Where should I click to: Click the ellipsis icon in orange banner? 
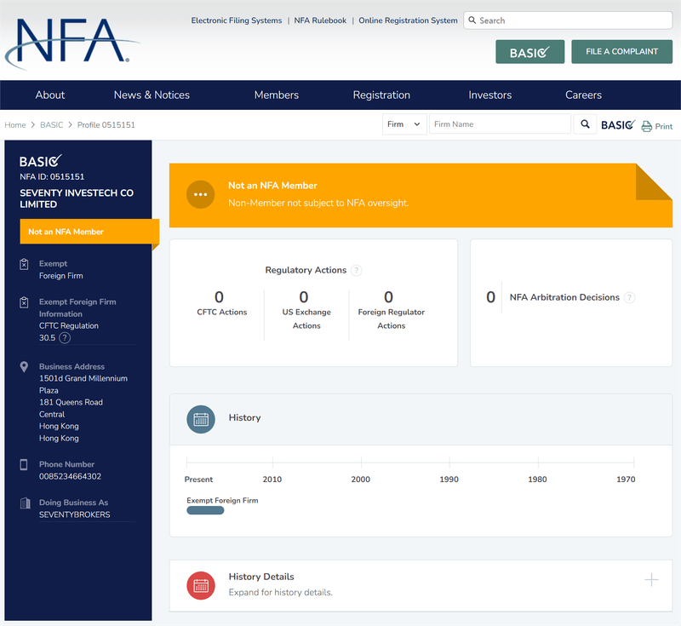tap(200, 195)
